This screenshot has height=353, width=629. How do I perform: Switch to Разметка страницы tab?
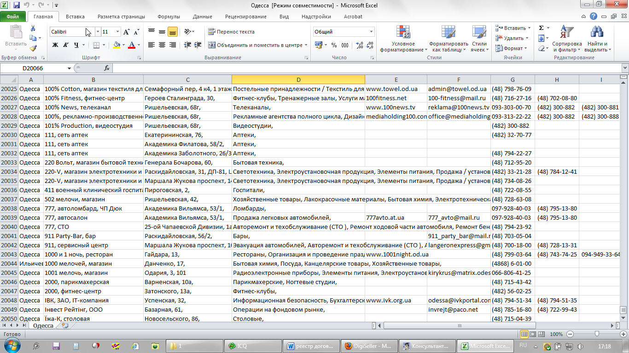121,17
